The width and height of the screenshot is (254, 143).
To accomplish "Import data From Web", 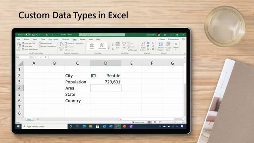I will pyautogui.click(x=27, y=46).
